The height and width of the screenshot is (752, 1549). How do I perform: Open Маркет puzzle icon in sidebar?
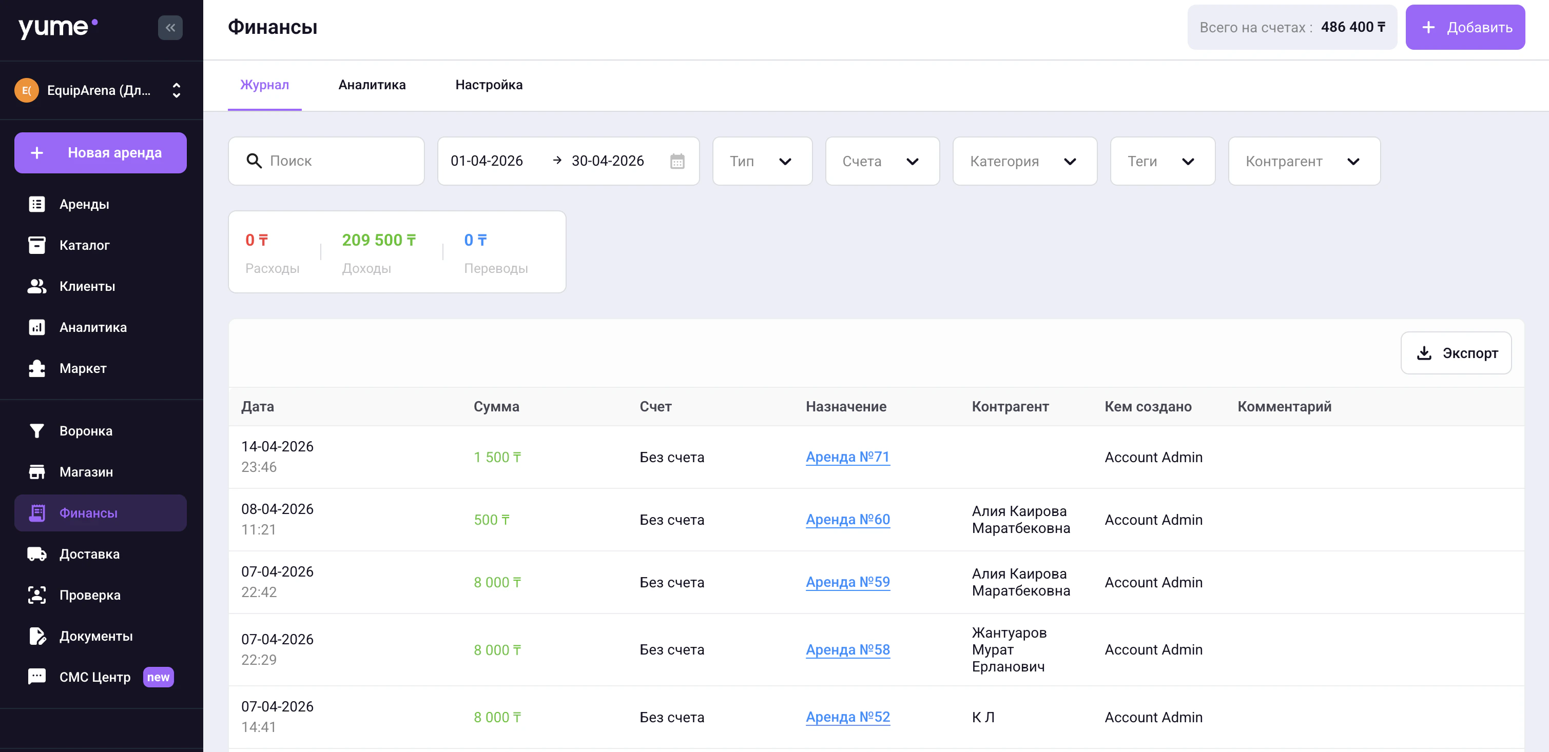click(36, 368)
